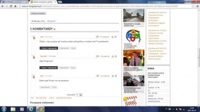Screen dimensions: 200x112
Task: Switch to the Facebook tab
Action: [x=14, y=2]
